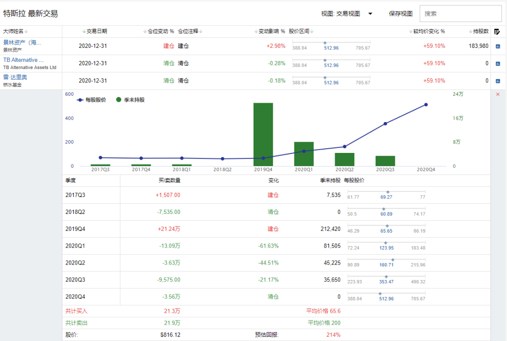Click 买/卖数量 column header
This screenshot has height=341, width=507.
point(169,181)
